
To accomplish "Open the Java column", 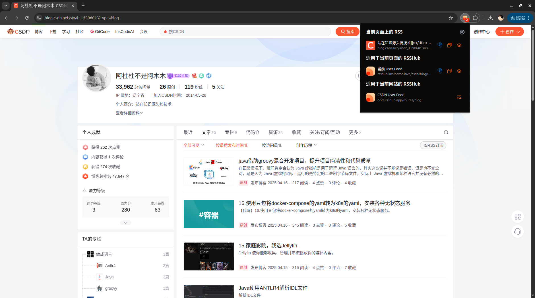I will click(x=110, y=277).
